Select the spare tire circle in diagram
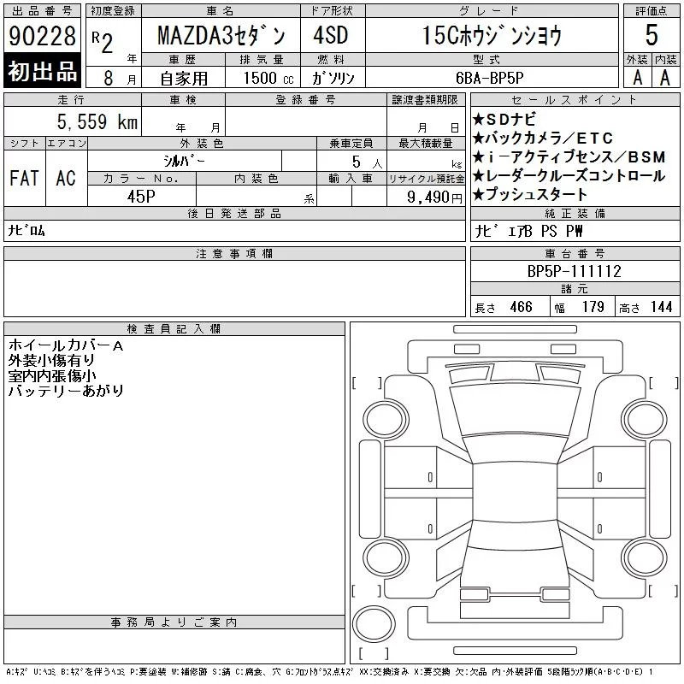 point(374,623)
